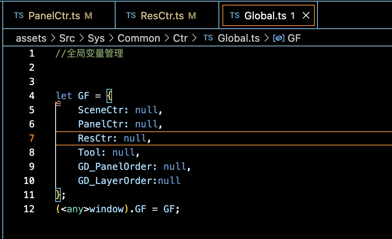Click the GF symbol name in breadcrumb
This screenshot has width=392, height=239.
(x=295, y=38)
